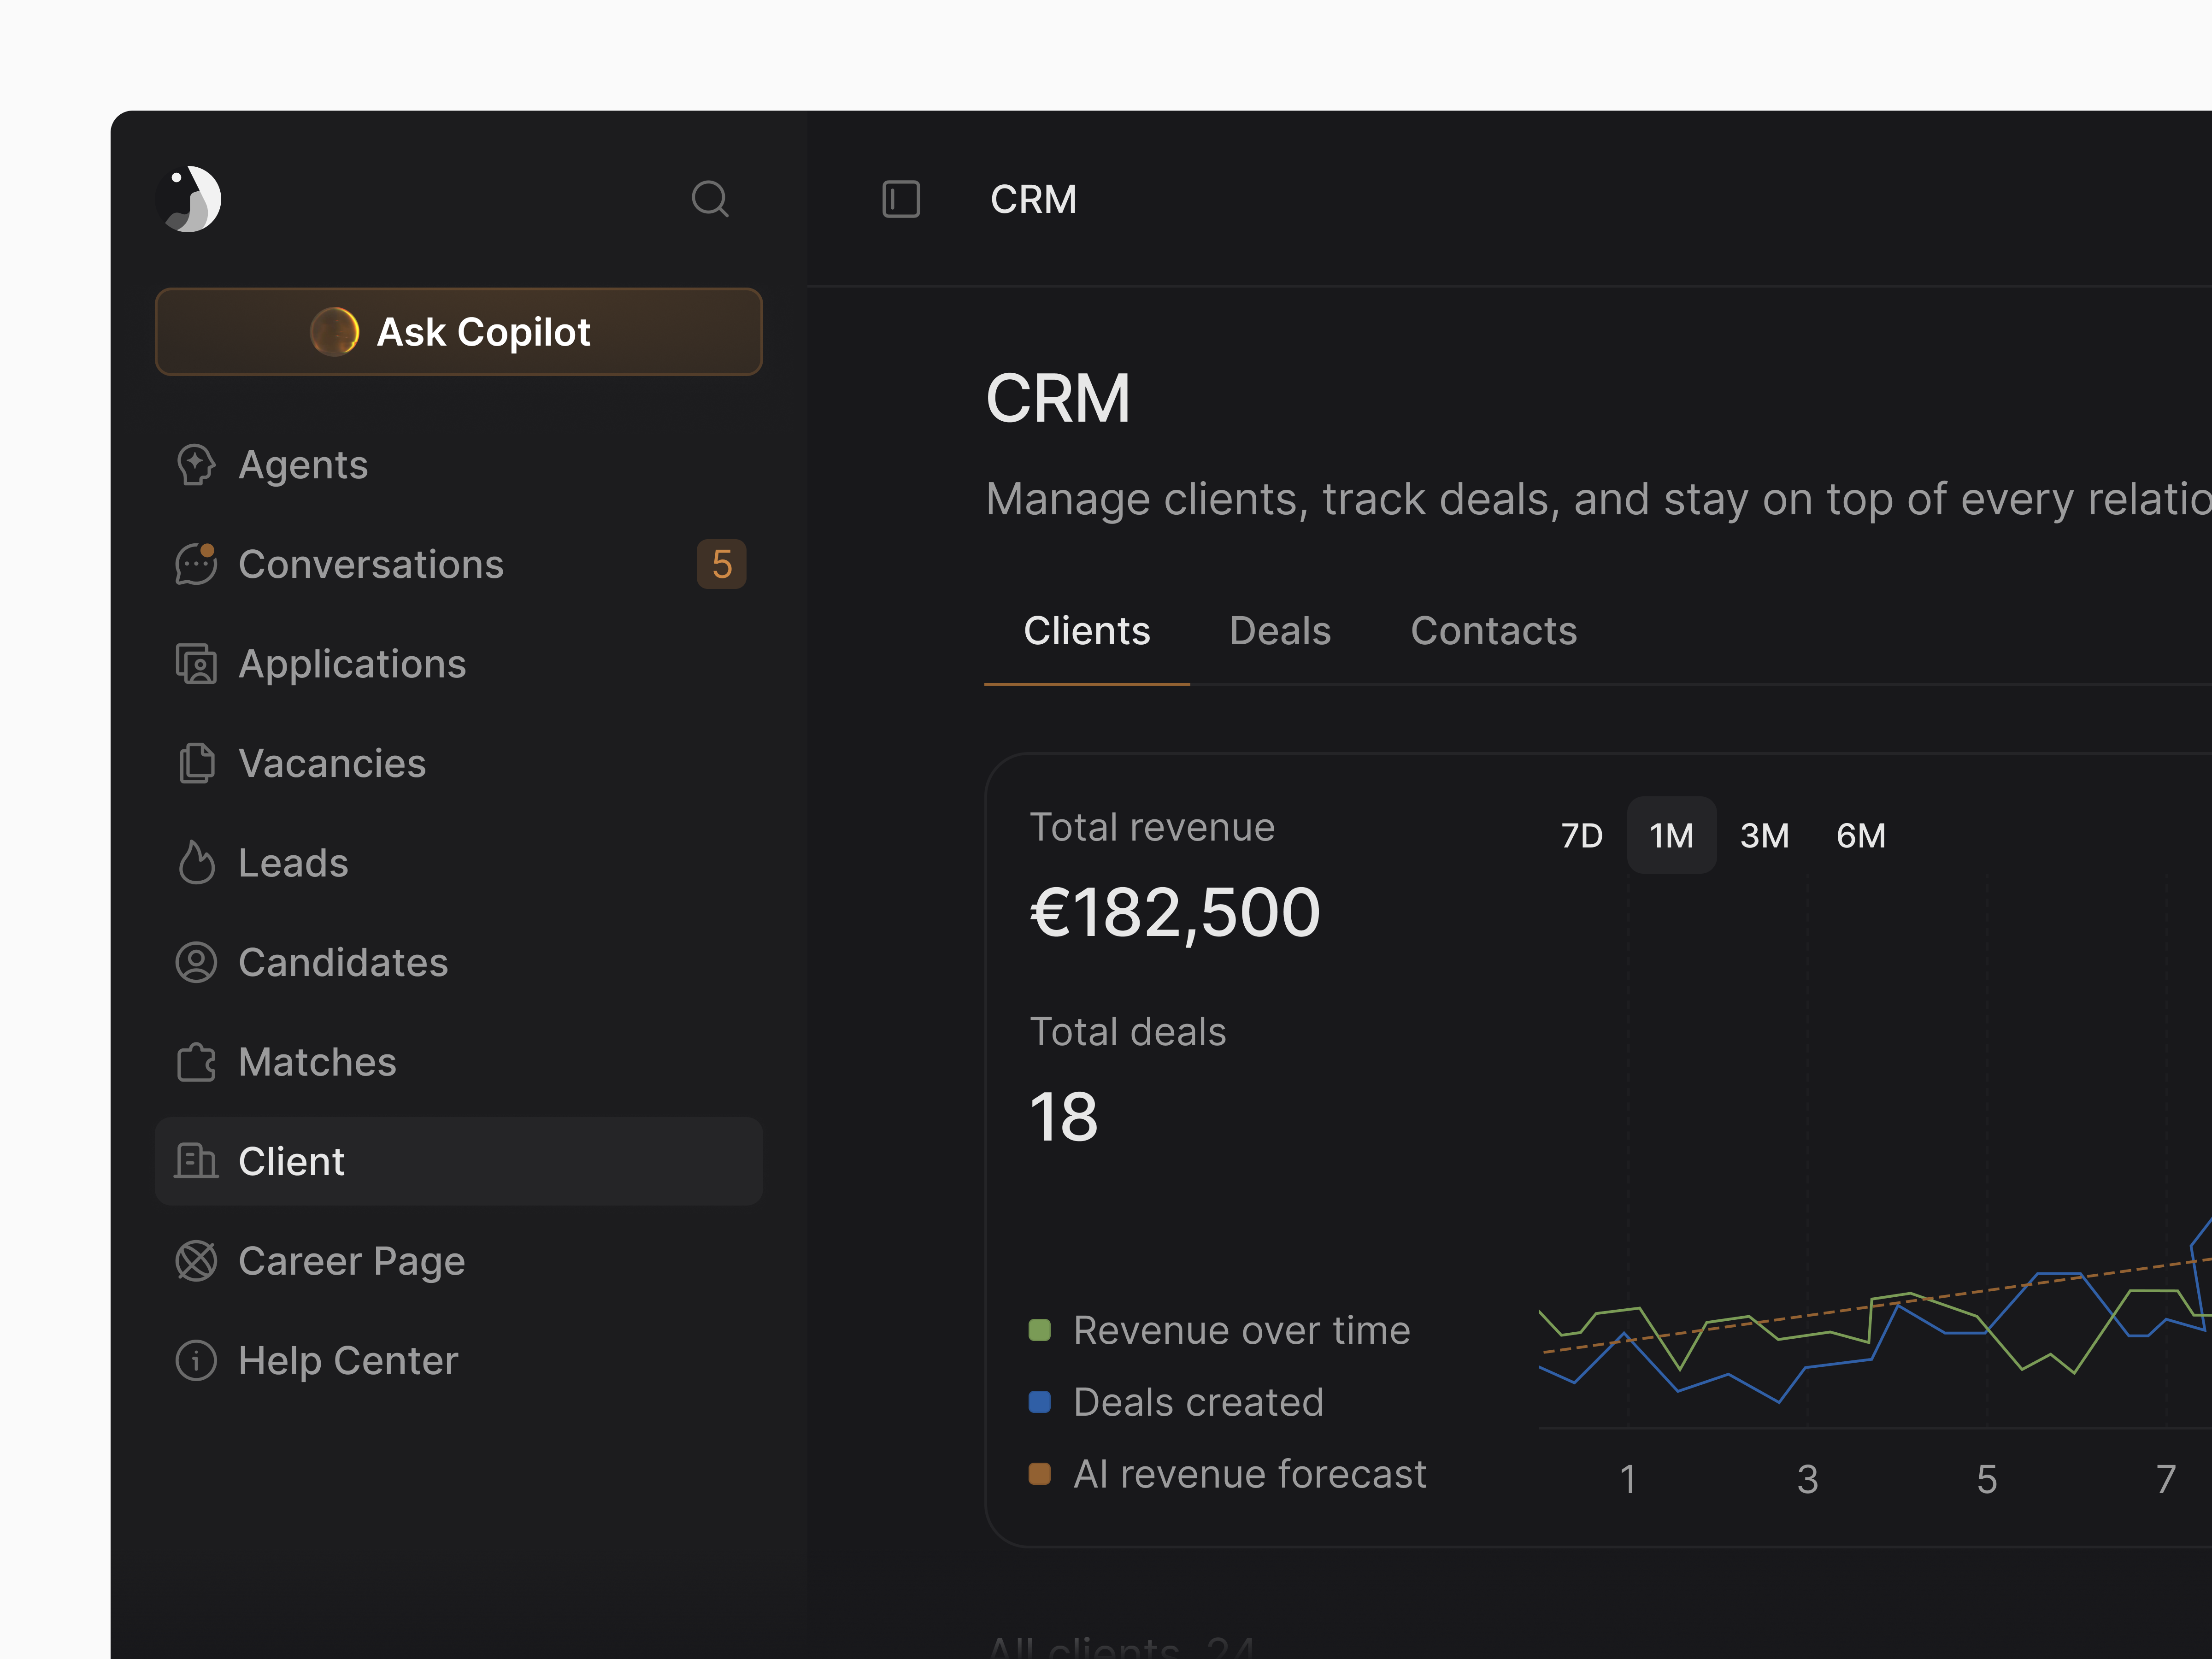Click the green Revenue over time swatch
The image size is (2212, 1659).
click(x=1040, y=1330)
